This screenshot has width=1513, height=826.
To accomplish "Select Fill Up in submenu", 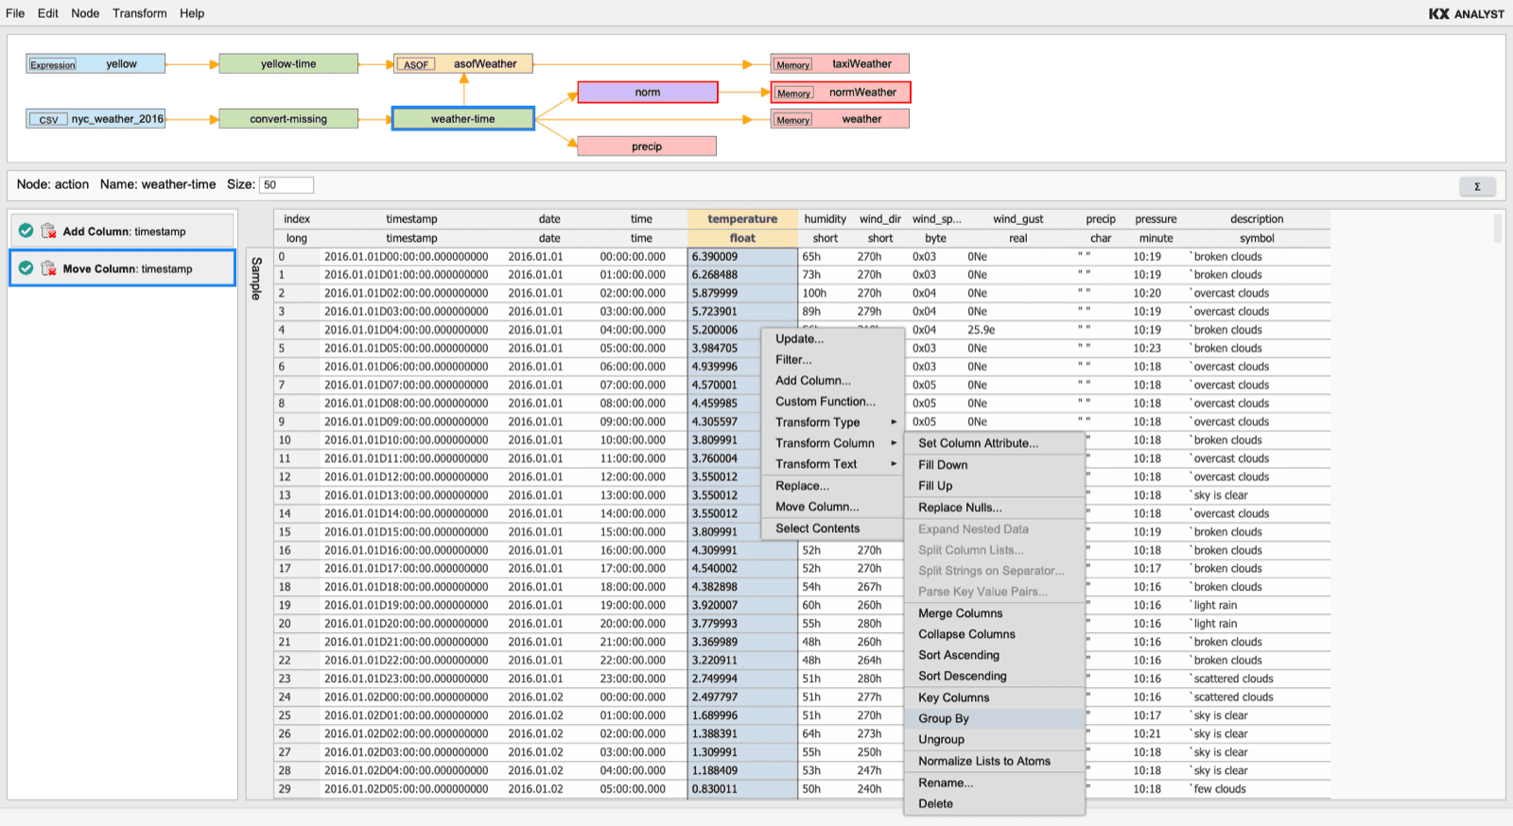I will 994,486.
